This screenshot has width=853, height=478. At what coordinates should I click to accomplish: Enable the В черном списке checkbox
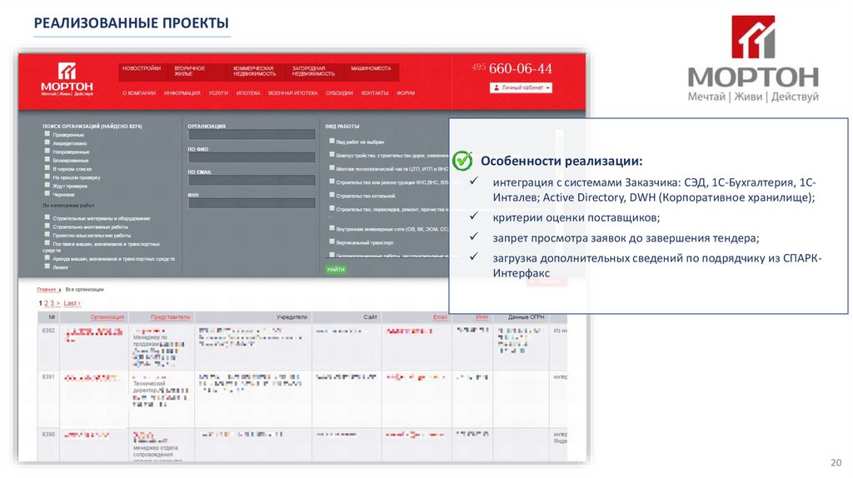47,168
